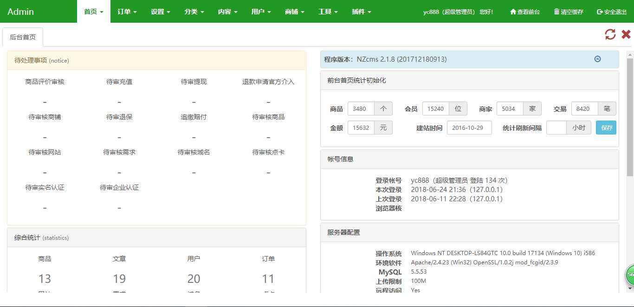
Task: Click 待审核需求 notice item
Action: (x=119, y=152)
